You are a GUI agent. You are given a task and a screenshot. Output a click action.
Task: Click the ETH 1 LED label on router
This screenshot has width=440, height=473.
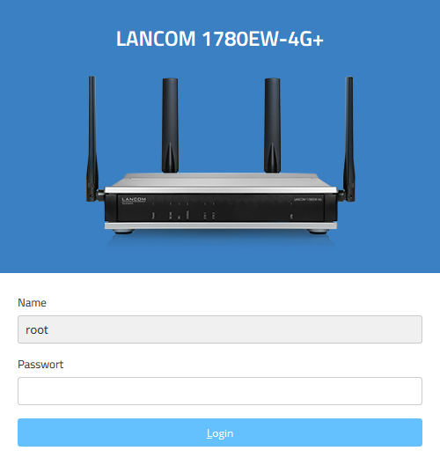point(205,217)
